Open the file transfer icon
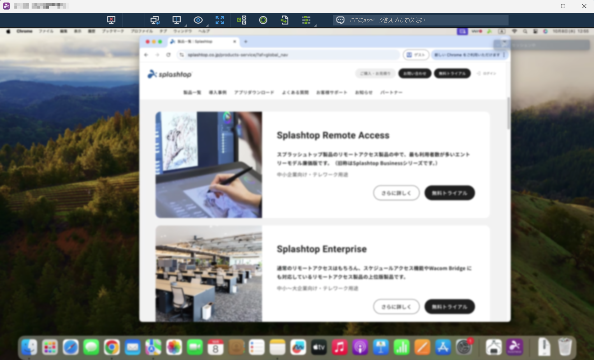The height and width of the screenshot is (360, 594). pyautogui.click(x=284, y=20)
